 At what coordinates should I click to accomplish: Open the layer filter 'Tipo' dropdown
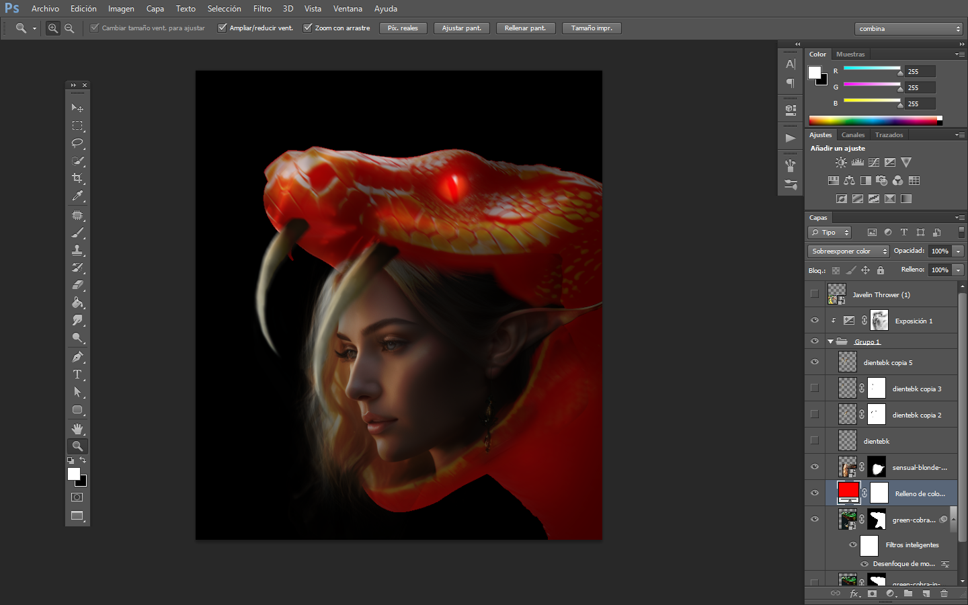click(x=830, y=233)
